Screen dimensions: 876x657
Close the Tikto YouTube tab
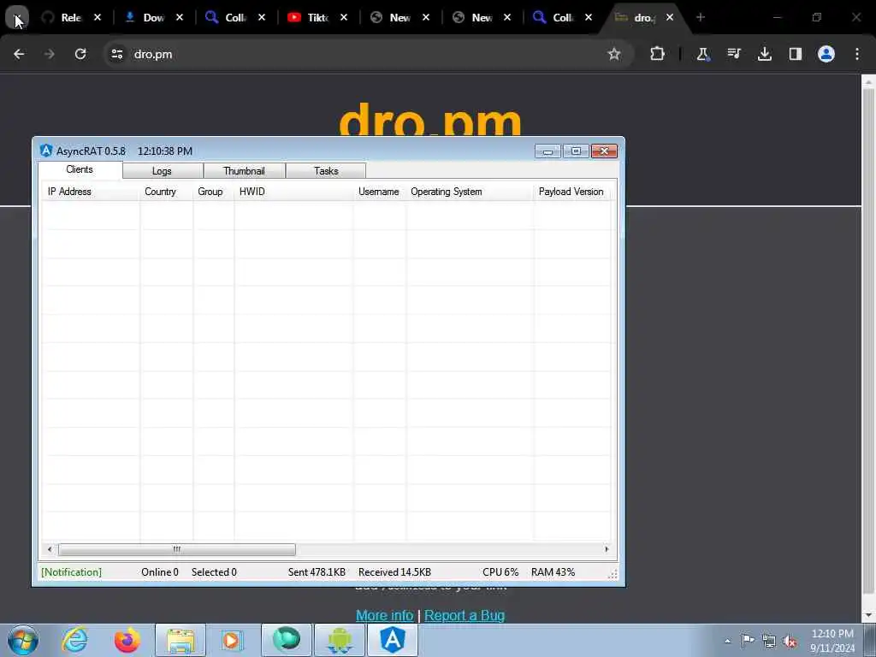pos(344,17)
